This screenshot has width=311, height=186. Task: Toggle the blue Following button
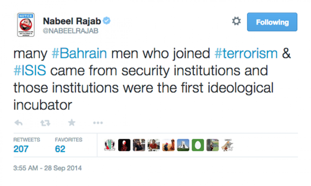272,22
